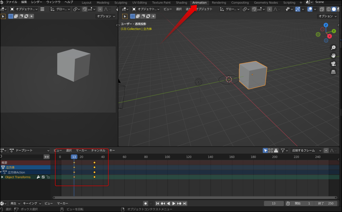Switch to the Layout workspace tab
This screenshot has width=342, height=212.
pos(87,3)
